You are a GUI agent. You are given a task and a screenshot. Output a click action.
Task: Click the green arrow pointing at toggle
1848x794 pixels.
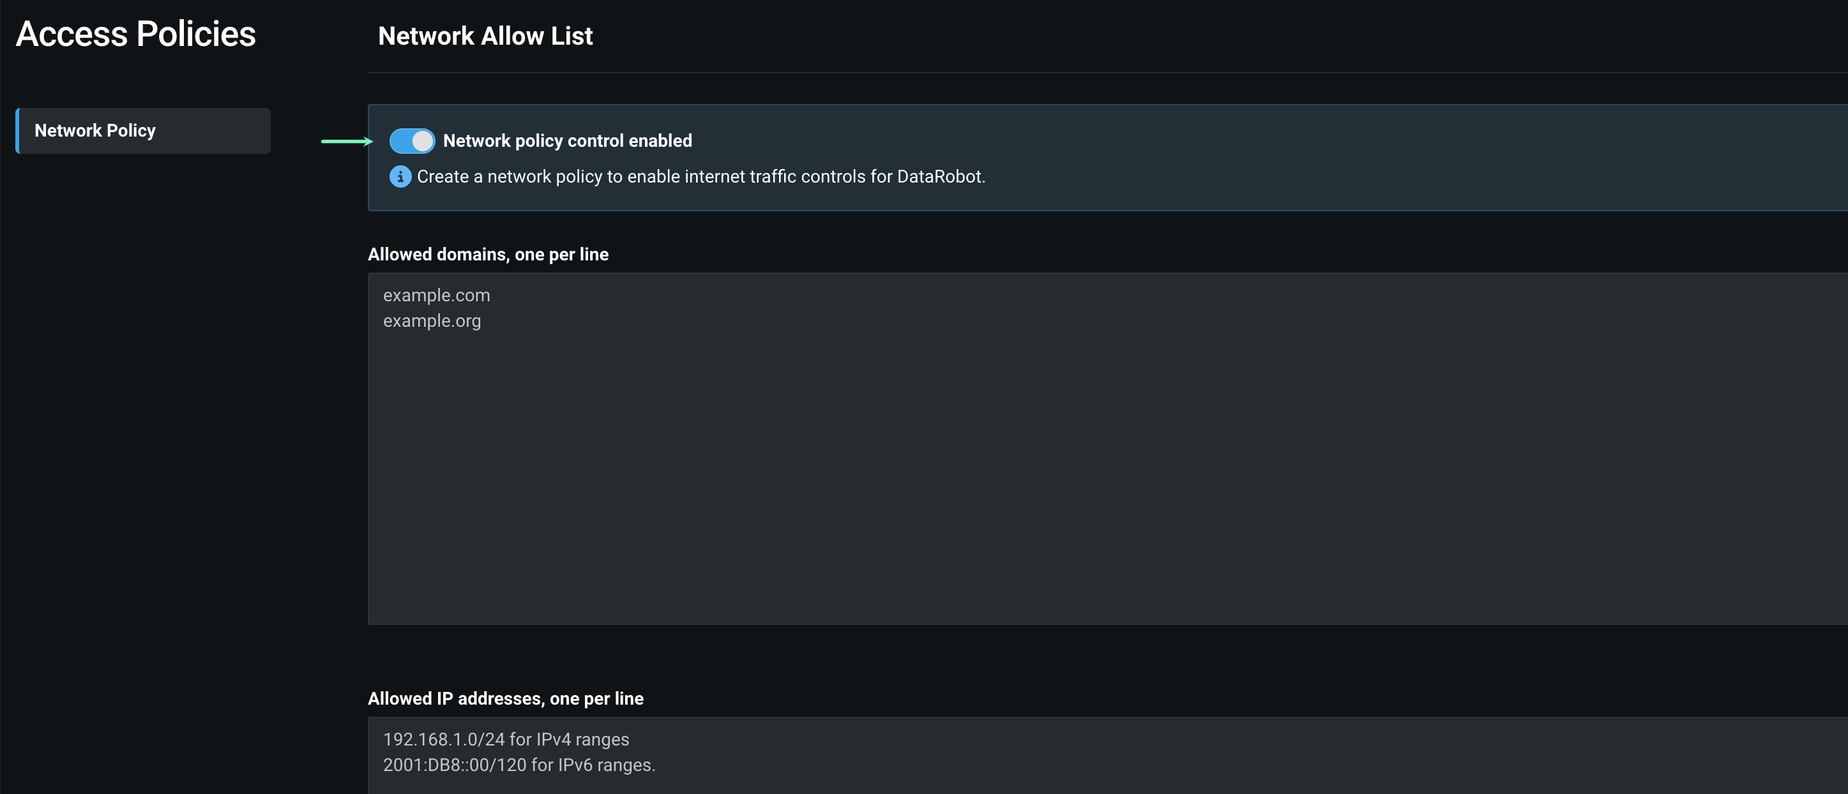pos(347,141)
